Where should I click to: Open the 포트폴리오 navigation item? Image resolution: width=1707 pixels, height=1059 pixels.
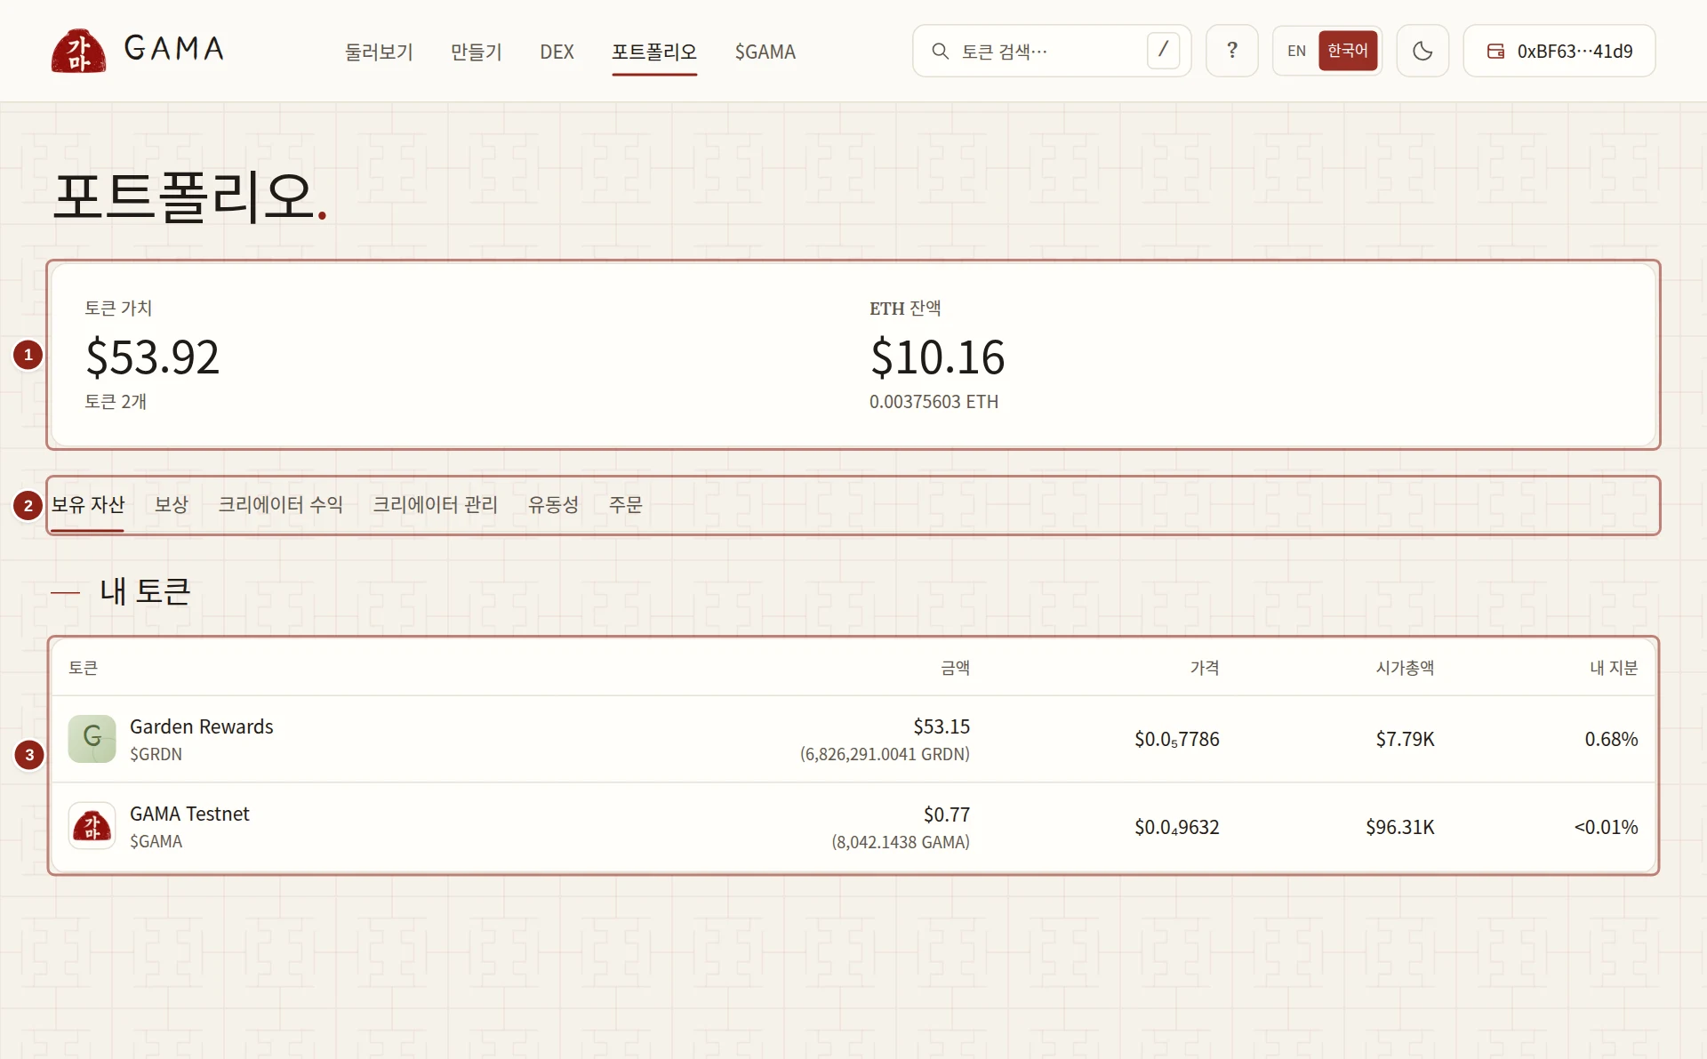654,52
